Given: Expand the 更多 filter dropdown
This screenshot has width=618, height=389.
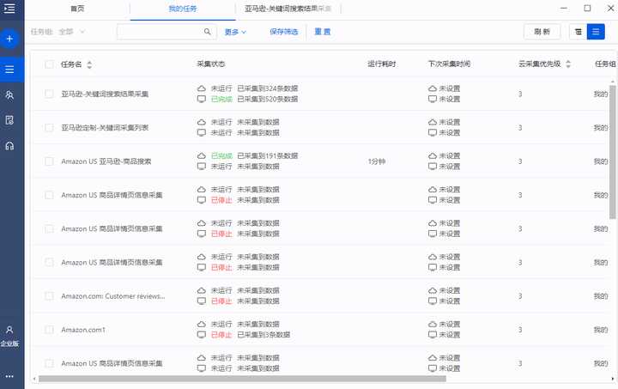Looking at the screenshot, I should 235,32.
